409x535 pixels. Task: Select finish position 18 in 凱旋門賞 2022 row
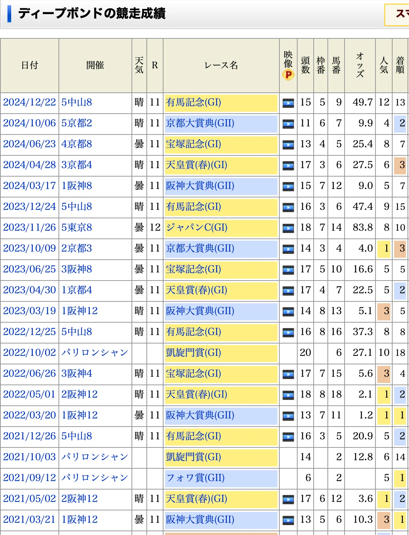(x=400, y=353)
